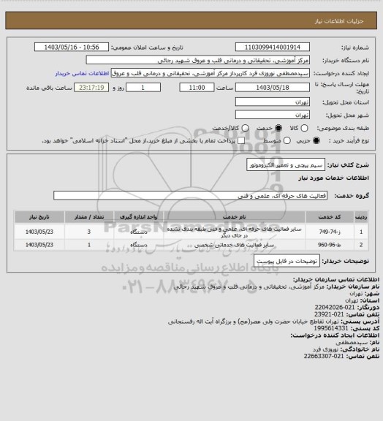
Task: Click the deadline date field 1403/05/18
Action: (273, 88)
